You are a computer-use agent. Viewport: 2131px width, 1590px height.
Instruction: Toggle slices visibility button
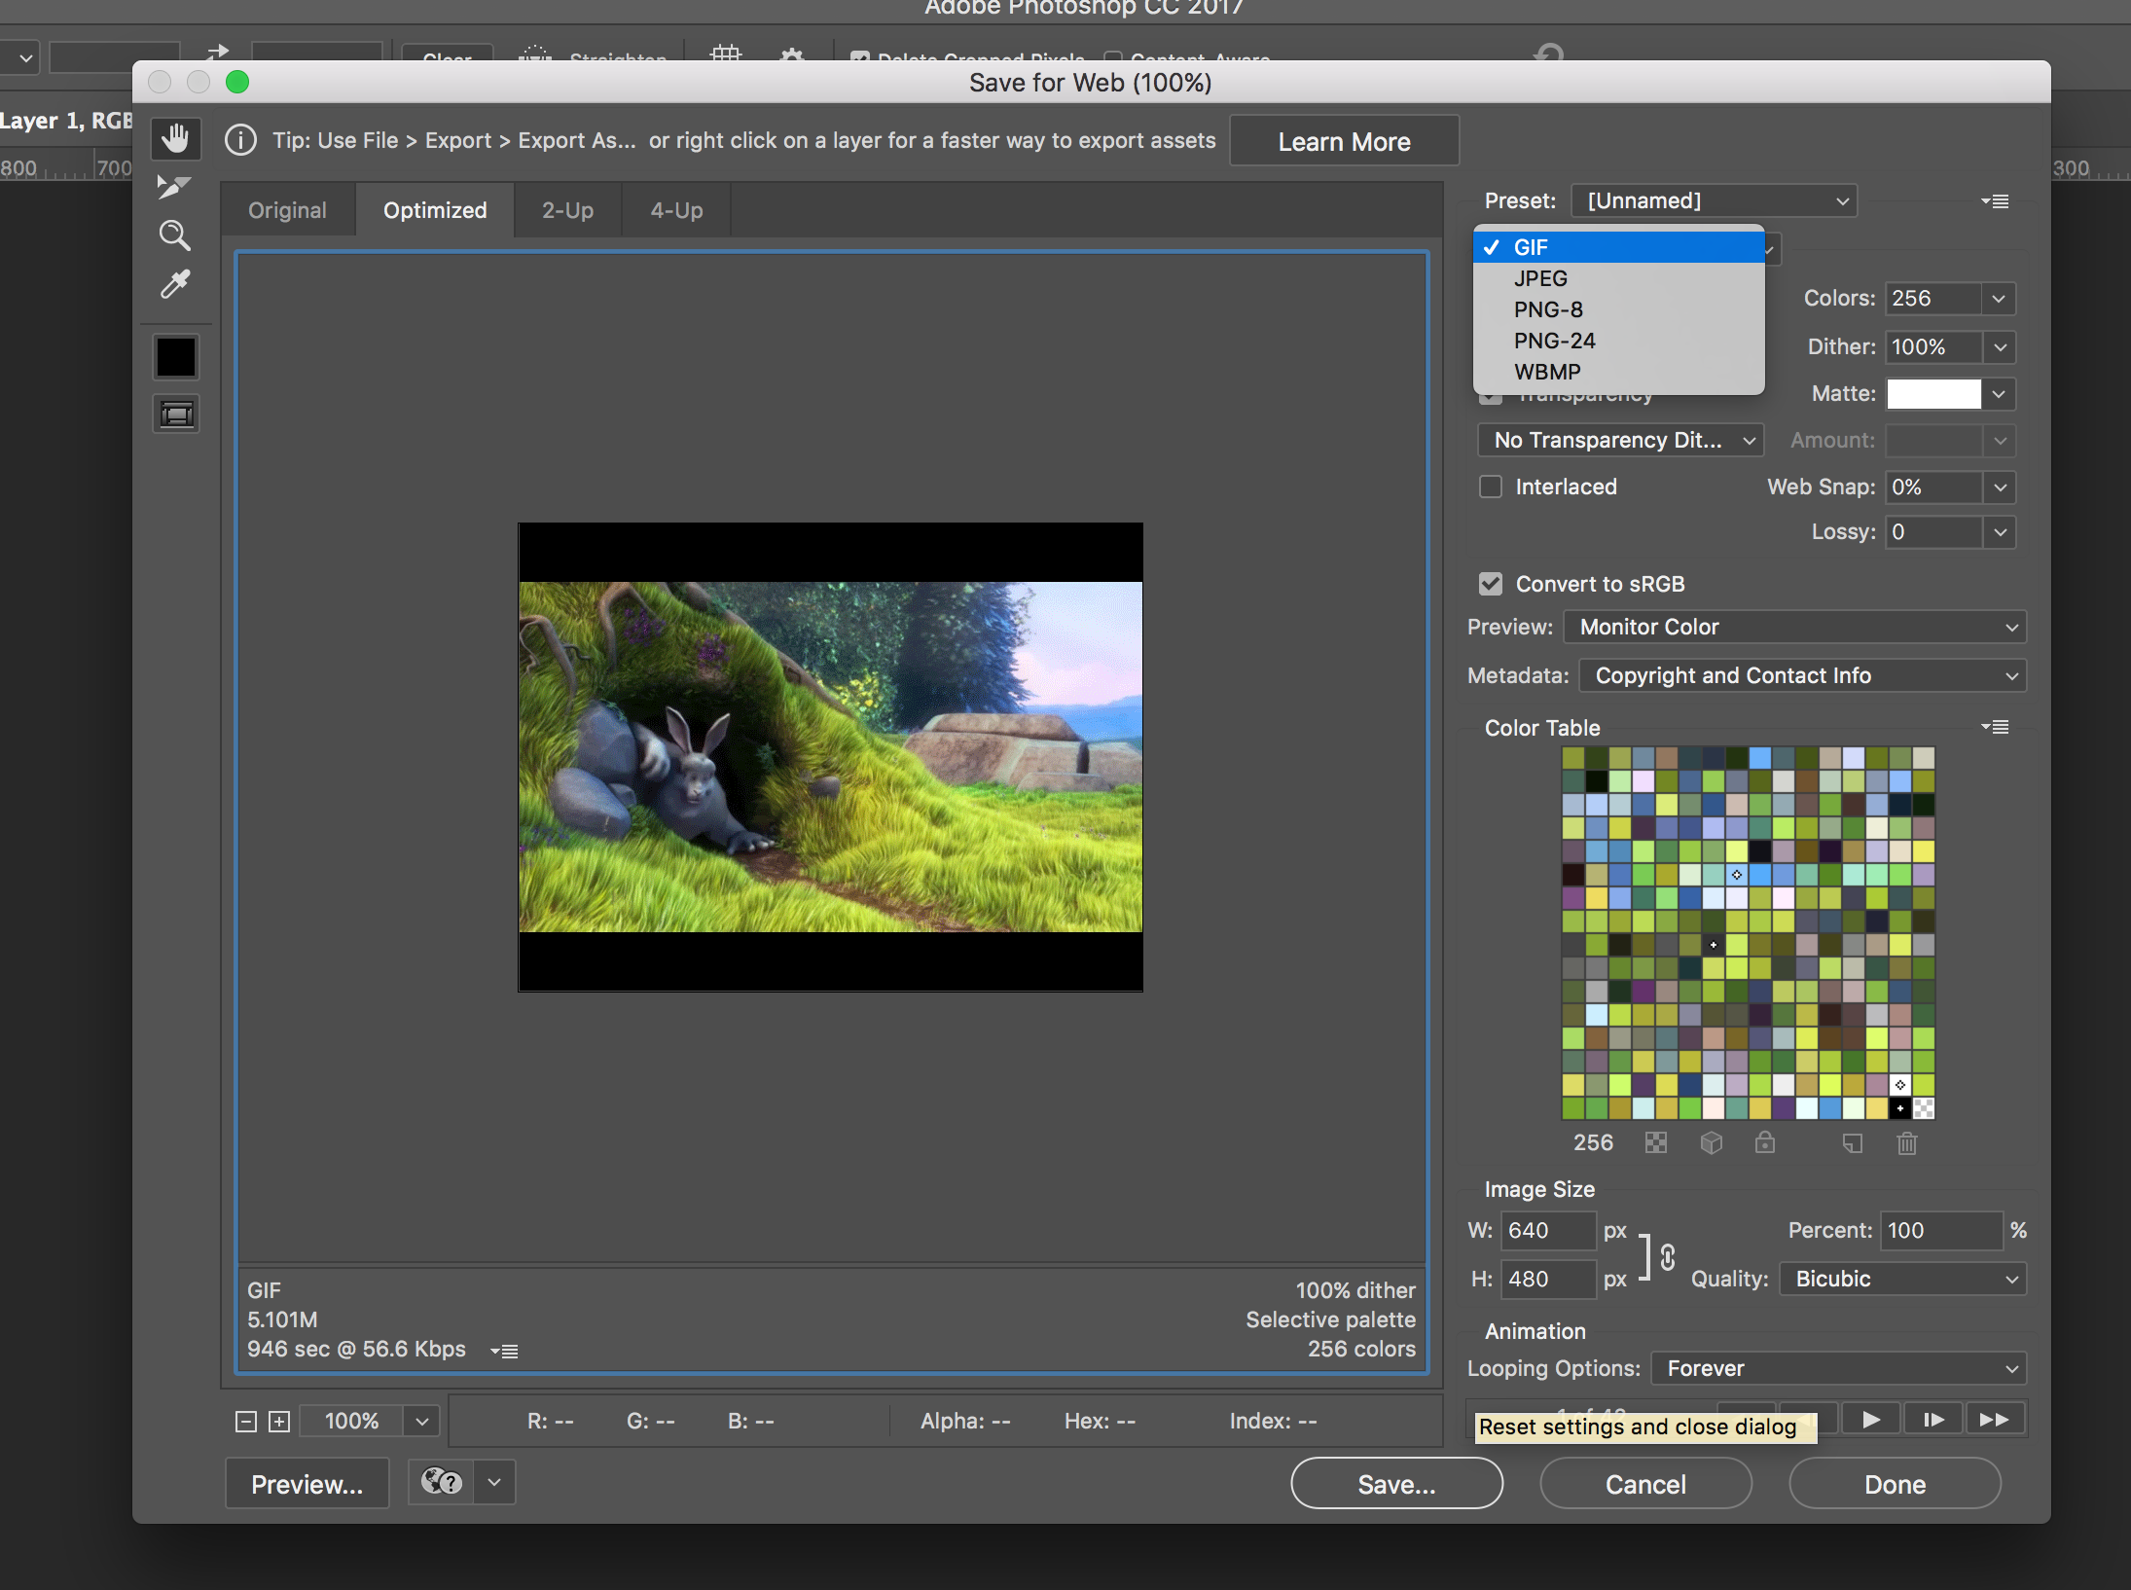point(176,415)
